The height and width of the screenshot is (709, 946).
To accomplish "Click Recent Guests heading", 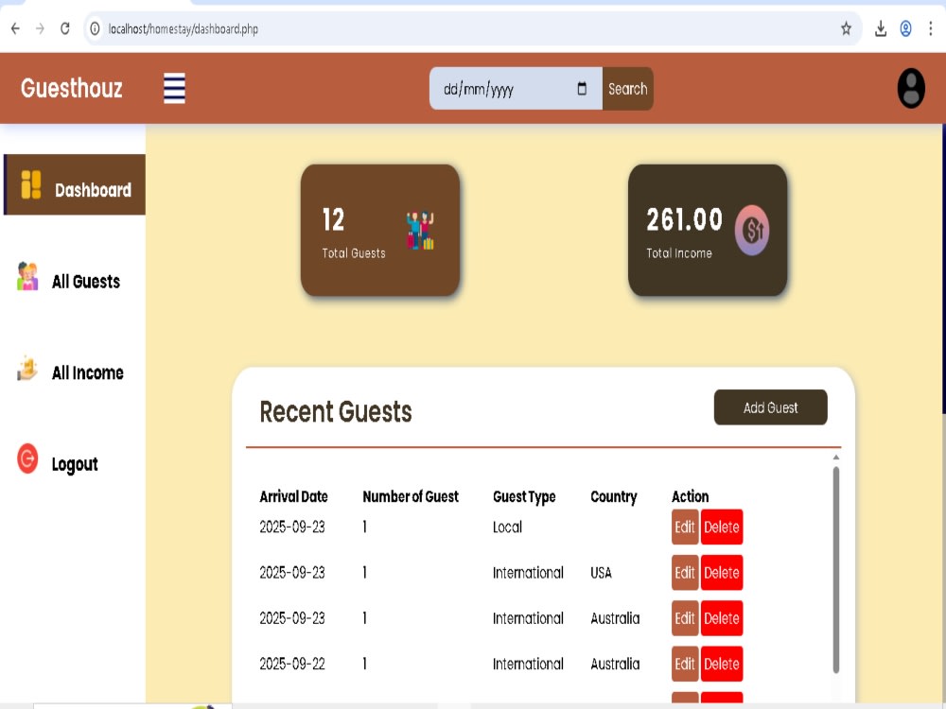I will (336, 412).
